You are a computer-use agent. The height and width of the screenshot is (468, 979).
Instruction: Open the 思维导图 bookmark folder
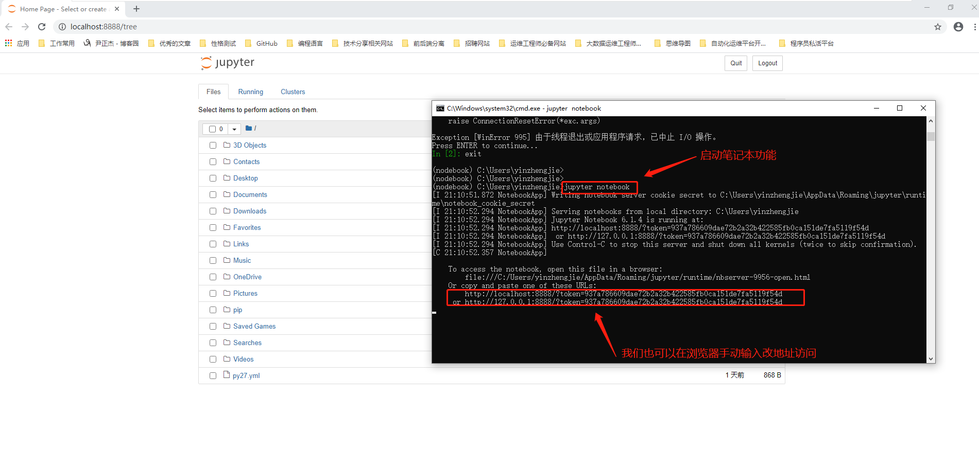click(673, 43)
